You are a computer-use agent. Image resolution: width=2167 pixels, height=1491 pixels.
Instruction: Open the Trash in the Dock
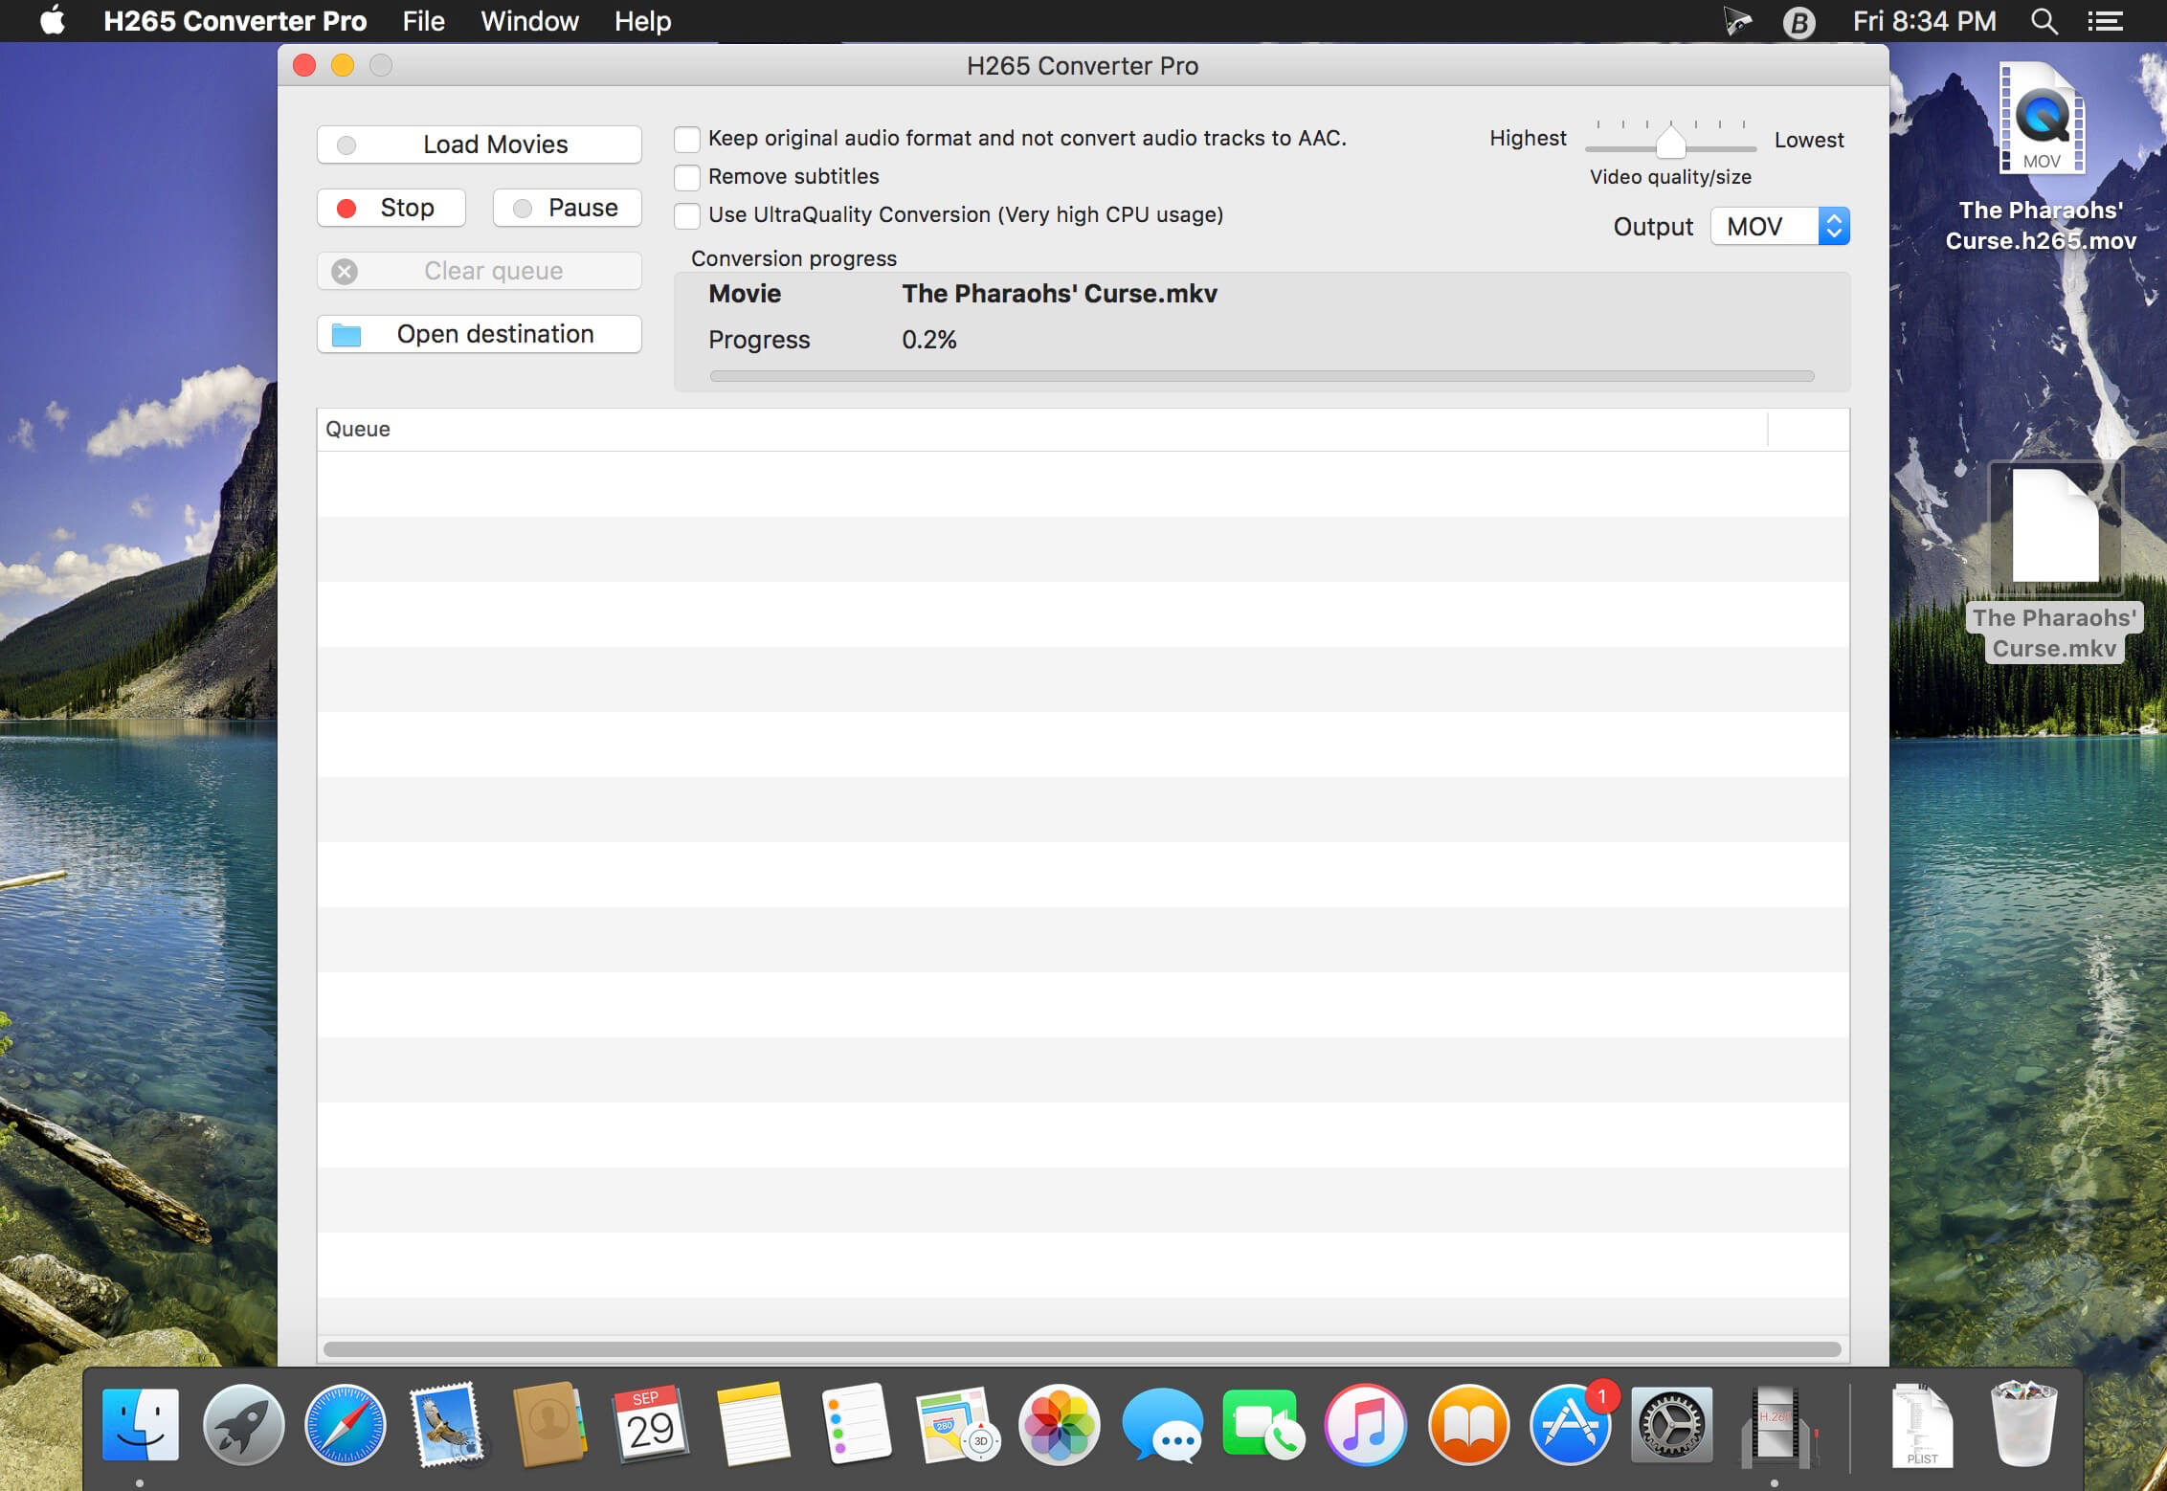pyautogui.click(x=2022, y=1425)
